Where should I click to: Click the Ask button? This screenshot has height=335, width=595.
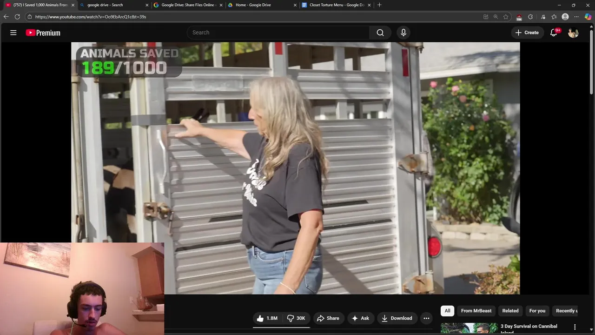(x=360, y=318)
